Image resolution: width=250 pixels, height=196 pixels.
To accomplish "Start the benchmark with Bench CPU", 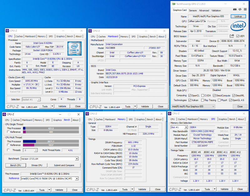I will click(x=15, y=165).
